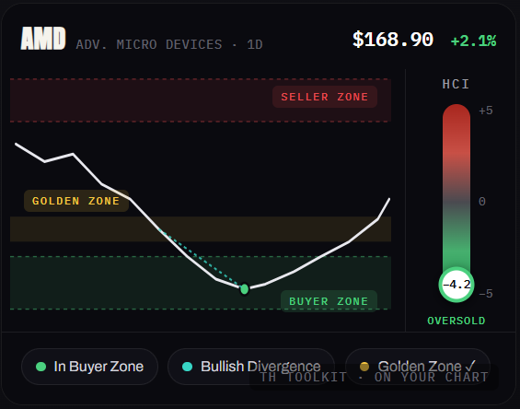
Task: Click the +5 gauge scale label
Action: (486, 111)
